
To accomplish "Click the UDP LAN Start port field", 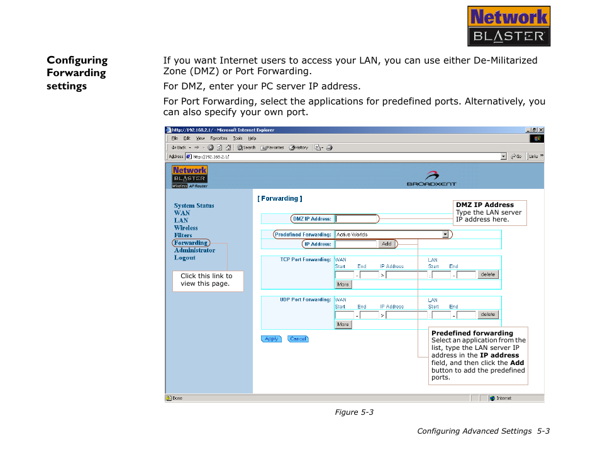I will [442, 315].
